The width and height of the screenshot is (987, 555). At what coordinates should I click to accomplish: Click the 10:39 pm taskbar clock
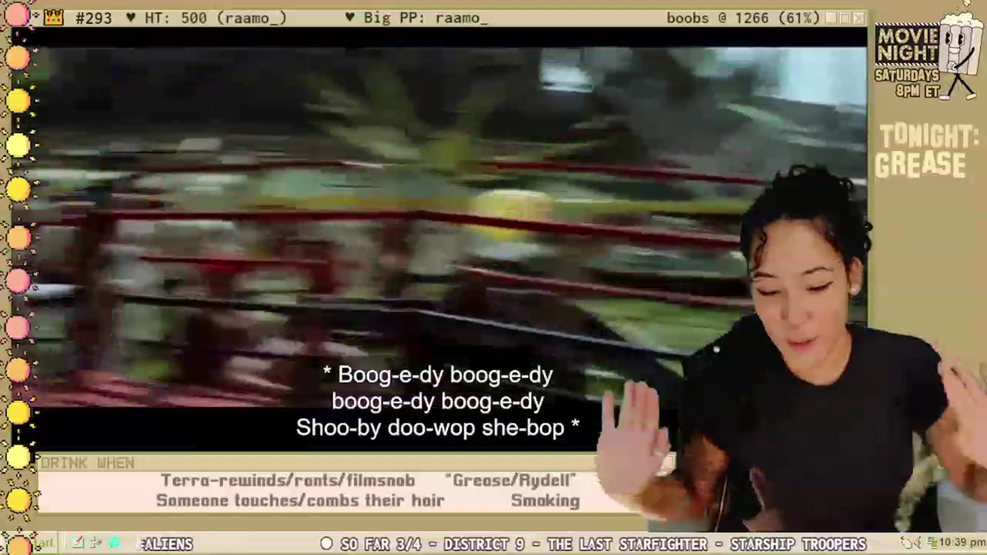tap(962, 543)
